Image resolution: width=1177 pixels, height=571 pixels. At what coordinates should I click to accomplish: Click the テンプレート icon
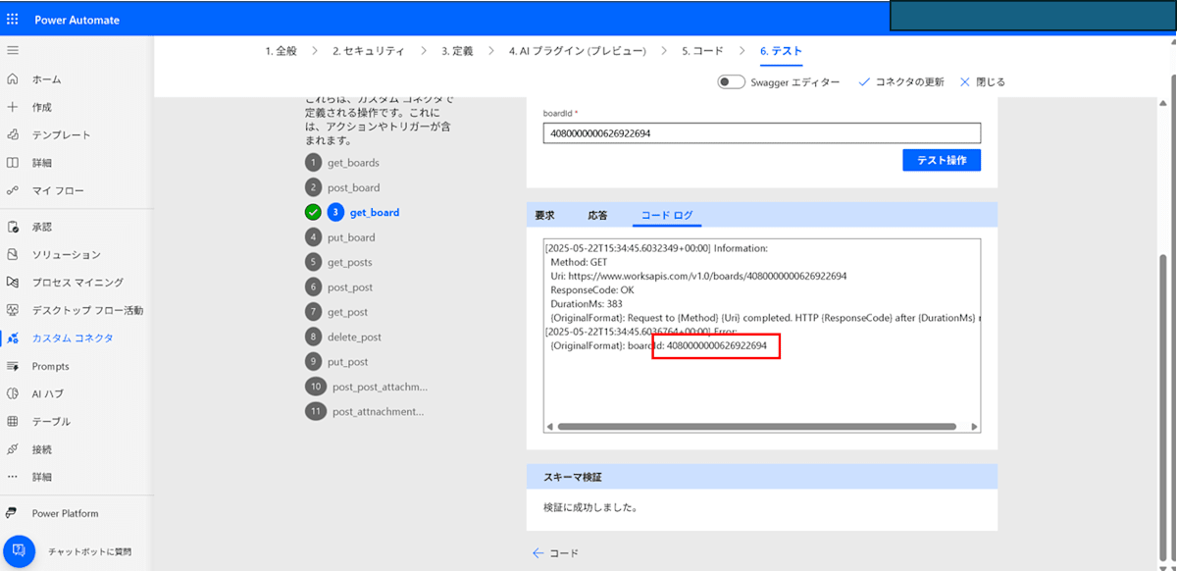pos(13,134)
